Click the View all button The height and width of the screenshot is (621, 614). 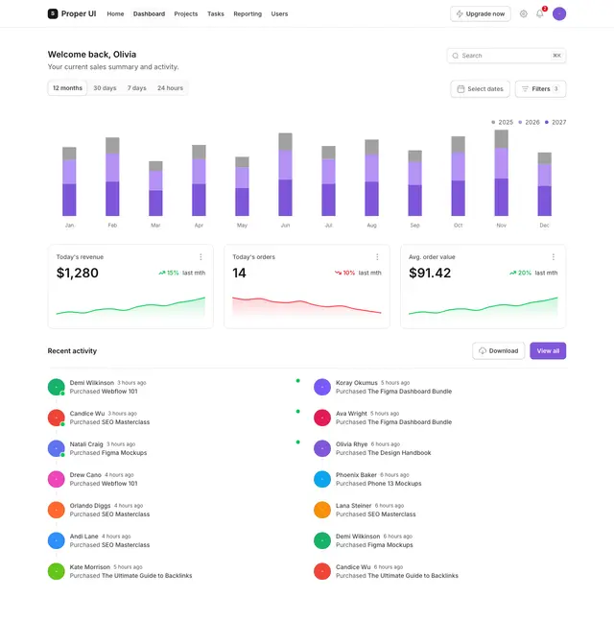coord(548,351)
